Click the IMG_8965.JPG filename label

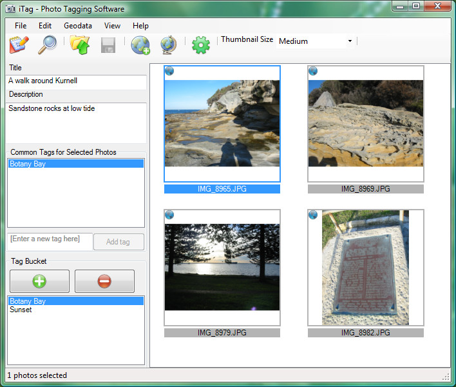[x=222, y=189]
